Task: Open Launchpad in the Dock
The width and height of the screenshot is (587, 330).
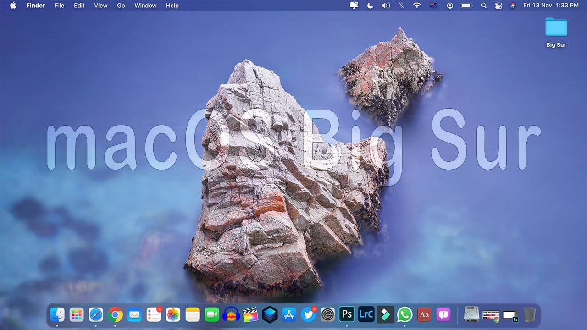Action: pyautogui.click(x=77, y=314)
